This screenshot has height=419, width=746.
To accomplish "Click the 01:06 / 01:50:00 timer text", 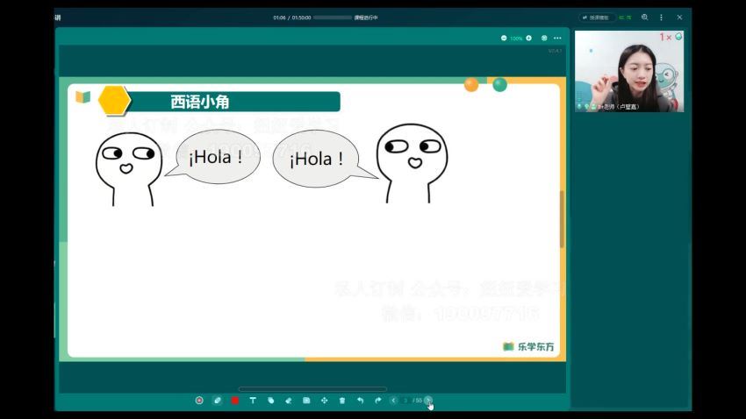I will click(292, 18).
